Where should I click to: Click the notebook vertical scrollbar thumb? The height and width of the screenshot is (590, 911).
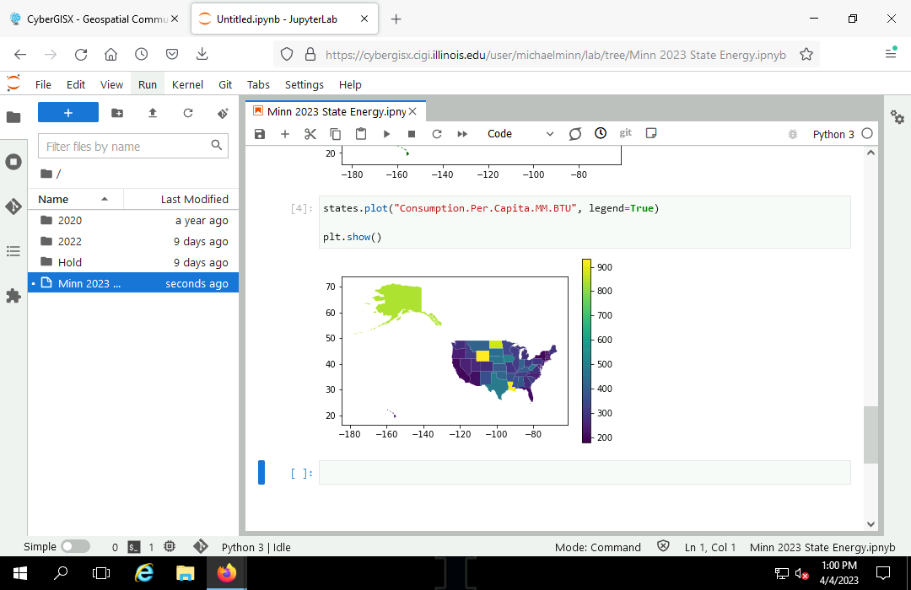click(x=871, y=434)
